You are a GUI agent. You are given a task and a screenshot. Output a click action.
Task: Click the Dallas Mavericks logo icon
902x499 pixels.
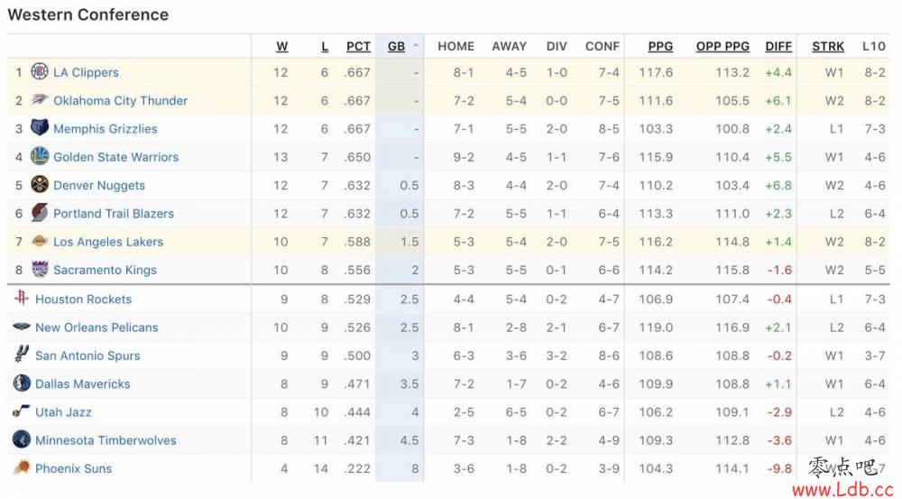[22, 383]
